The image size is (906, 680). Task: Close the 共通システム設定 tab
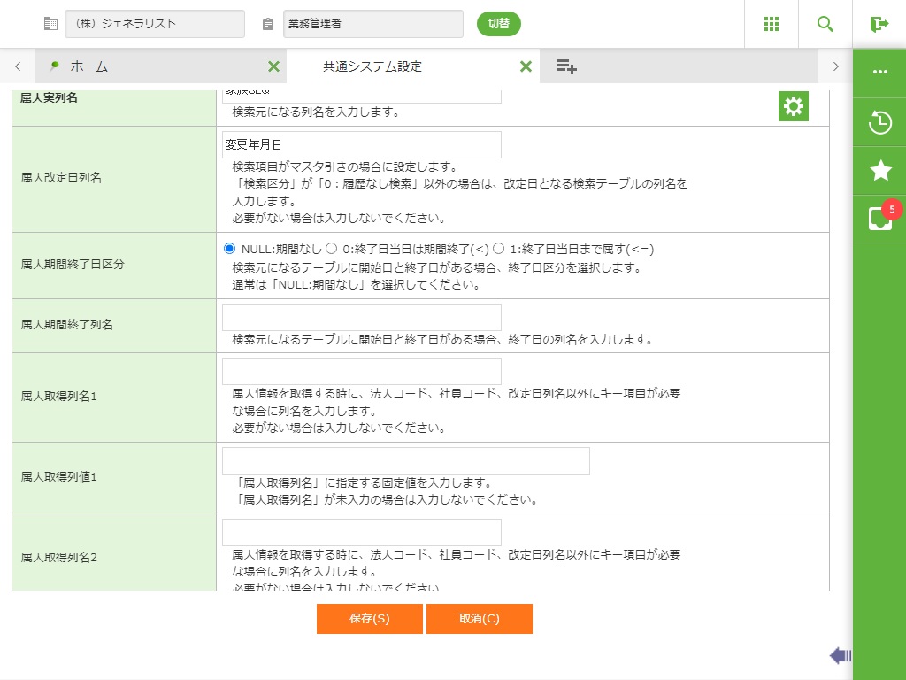[x=526, y=66]
